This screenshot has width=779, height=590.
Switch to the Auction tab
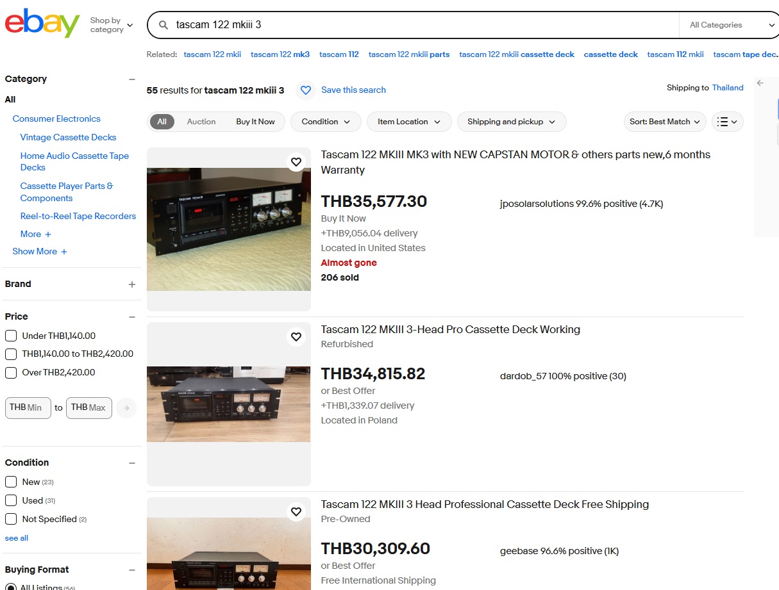point(201,122)
